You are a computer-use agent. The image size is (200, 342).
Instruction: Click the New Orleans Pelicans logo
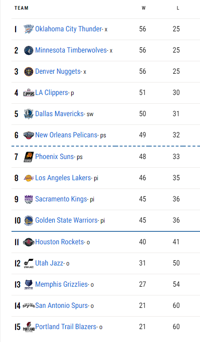tap(29, 135)
